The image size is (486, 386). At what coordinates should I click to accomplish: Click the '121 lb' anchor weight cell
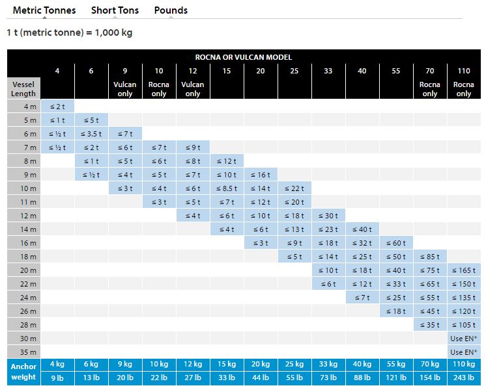(396, 378)
